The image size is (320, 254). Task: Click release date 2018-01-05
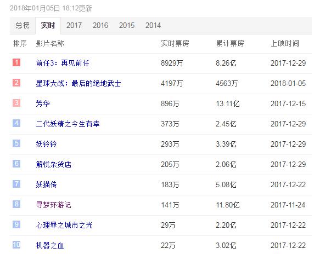288,83
